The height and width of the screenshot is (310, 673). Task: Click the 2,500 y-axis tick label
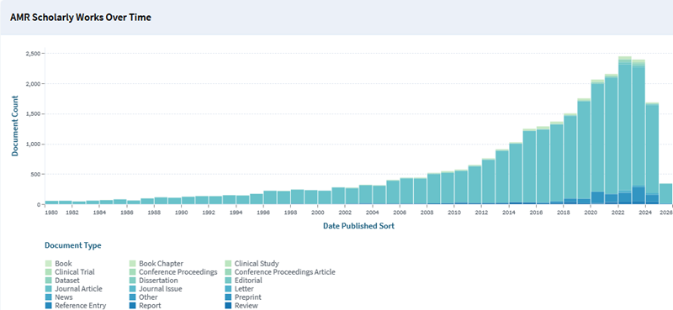33,54
